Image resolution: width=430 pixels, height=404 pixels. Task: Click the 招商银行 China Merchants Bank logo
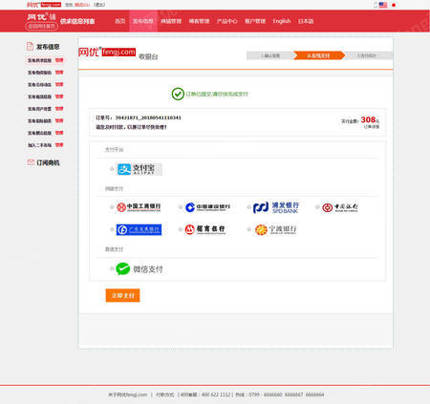[x=205, y=229]
